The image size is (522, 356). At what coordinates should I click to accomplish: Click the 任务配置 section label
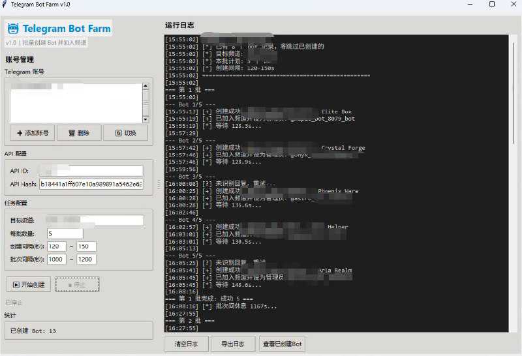(x=16, y=203)
